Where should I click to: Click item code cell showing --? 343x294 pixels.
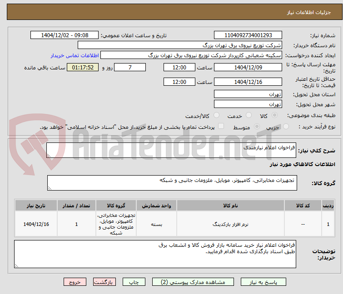[303, 224]
